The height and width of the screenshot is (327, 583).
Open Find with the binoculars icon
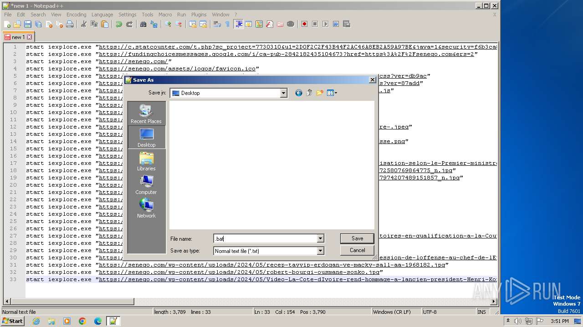[x=143, y=24]
